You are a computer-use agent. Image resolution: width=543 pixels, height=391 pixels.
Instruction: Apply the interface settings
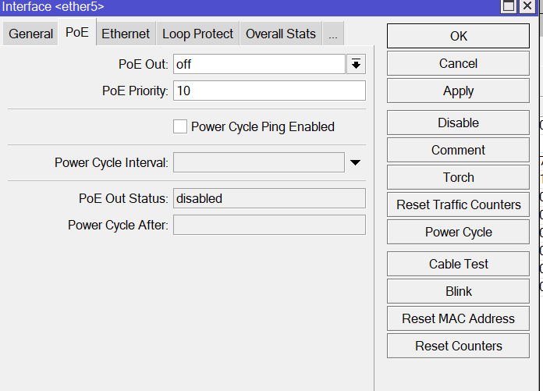pos(458,91)
